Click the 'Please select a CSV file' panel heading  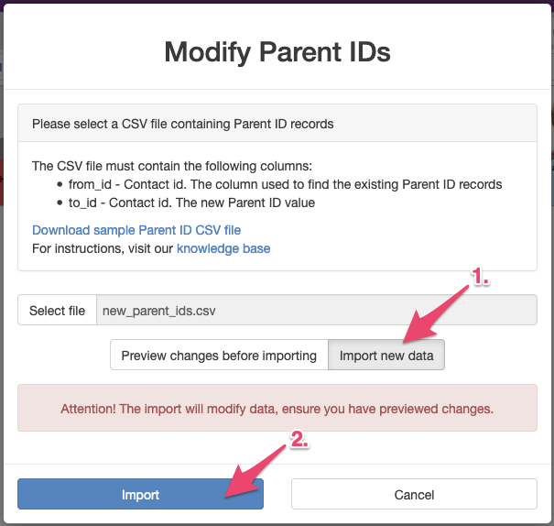(x=277, y=124)
